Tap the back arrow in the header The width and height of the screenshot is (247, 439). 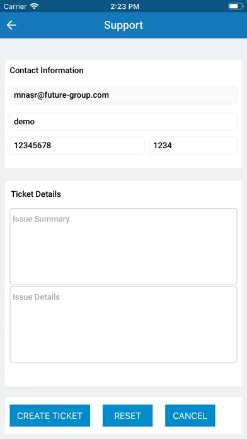click(11, 25)
